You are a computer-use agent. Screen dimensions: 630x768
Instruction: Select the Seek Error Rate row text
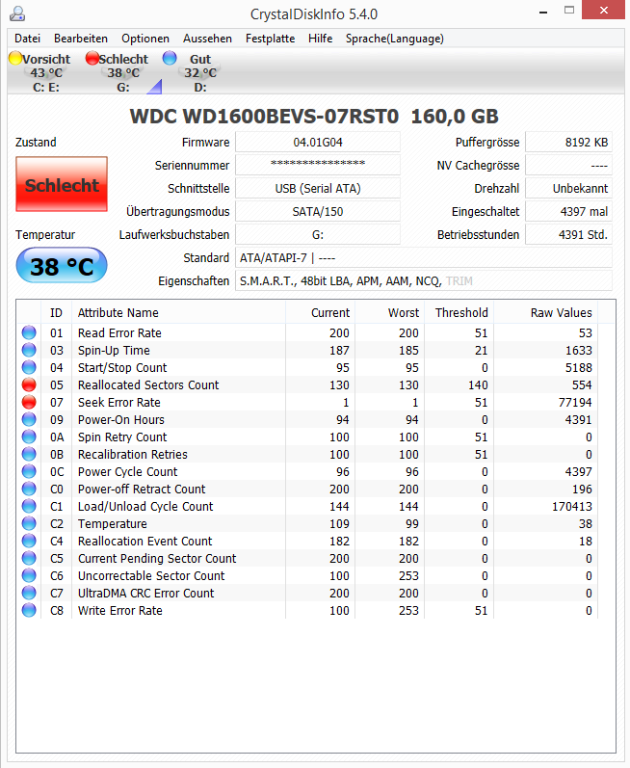tap(119, 402)
